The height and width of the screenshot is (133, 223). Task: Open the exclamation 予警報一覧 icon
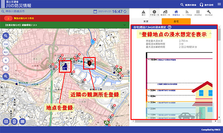coord(154,13)
